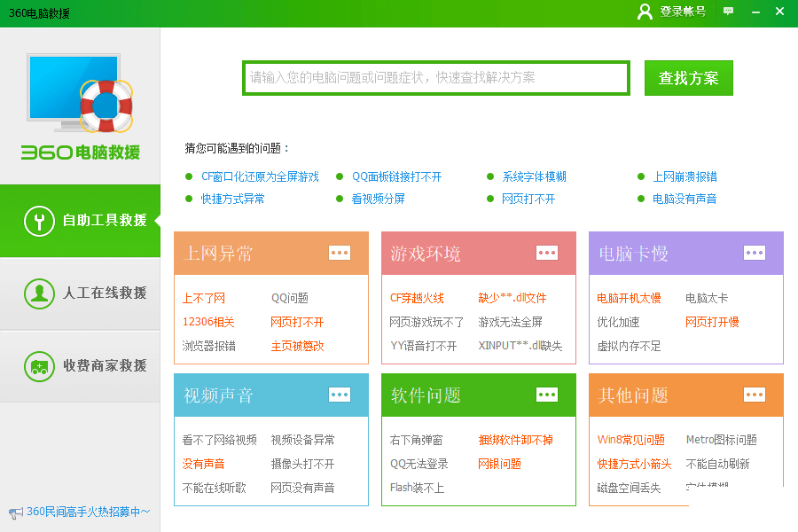This screenshot has height=532, width=798.
Task: Open the 电脑太卡 link
Action: (x=707, y=298)
